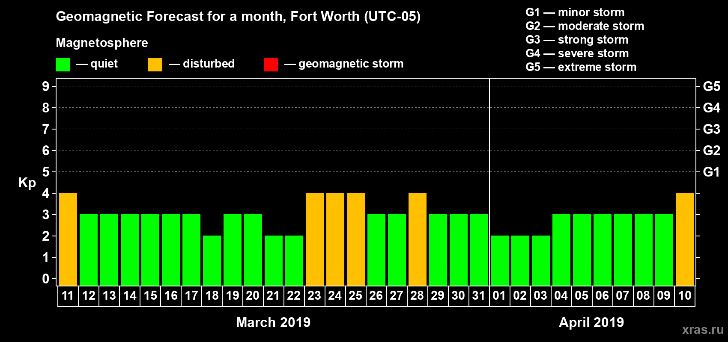
Task: Click the green bar for March 12
Action: (x=89, y=250)
